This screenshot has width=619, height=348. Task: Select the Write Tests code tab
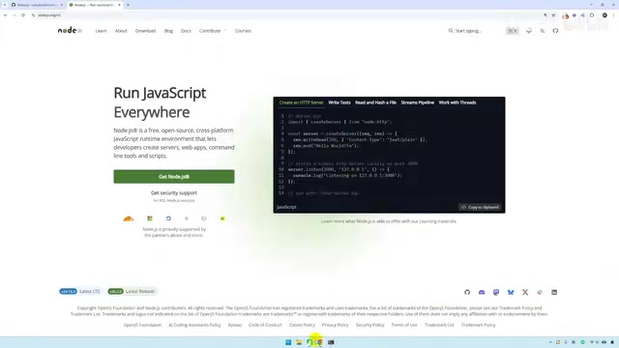pos(339,102)
